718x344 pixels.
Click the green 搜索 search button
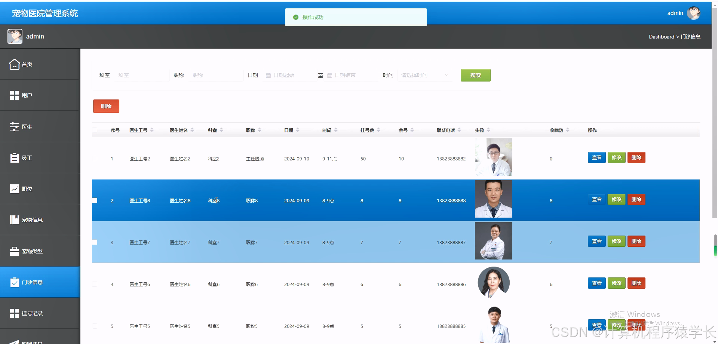pyautogui.click(x=475, y=75)
